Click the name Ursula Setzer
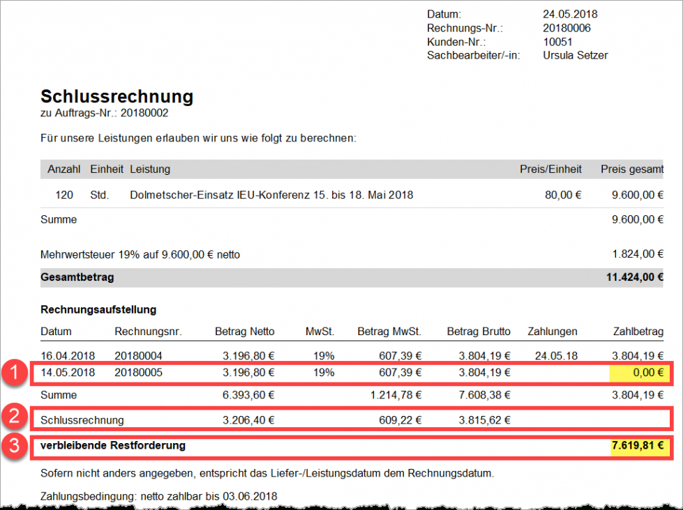Viewport: 683px width, 510px height. coord(575,56)
